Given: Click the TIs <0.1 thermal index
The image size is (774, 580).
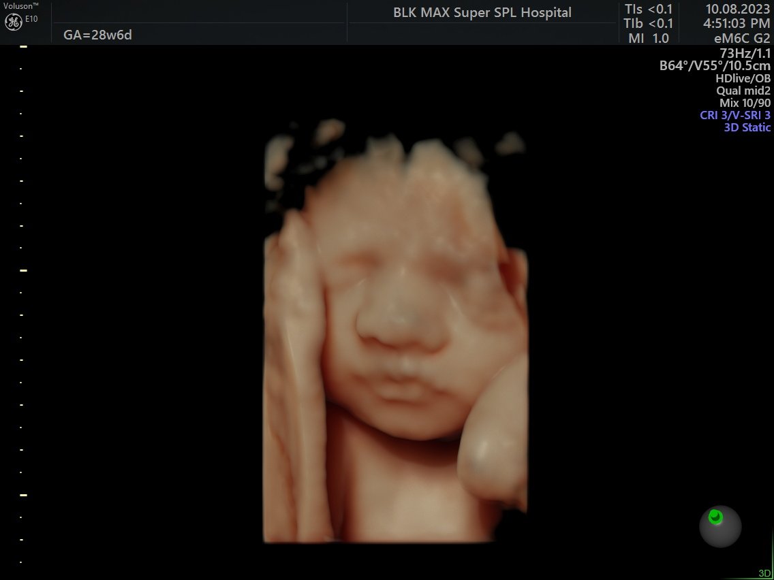Looking at the screenshot, I should coord(649,10).
